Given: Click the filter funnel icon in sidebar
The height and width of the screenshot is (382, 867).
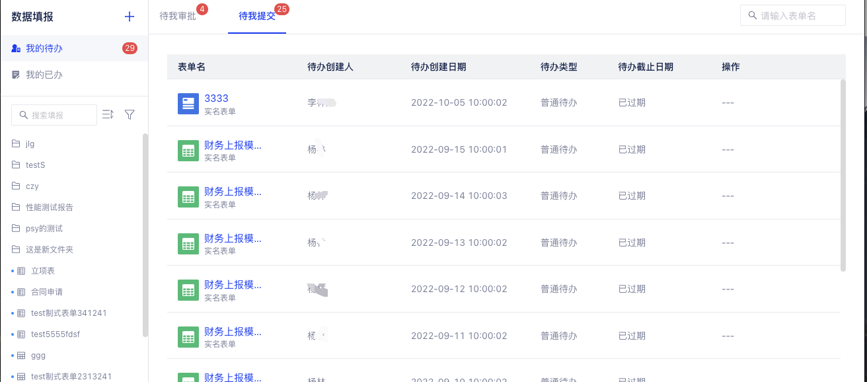Looking at the screenshot, I should coord(130,115).
